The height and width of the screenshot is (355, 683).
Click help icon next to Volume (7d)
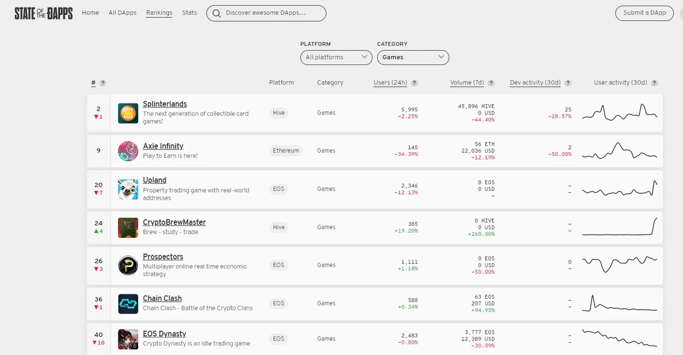coord(491,83)
